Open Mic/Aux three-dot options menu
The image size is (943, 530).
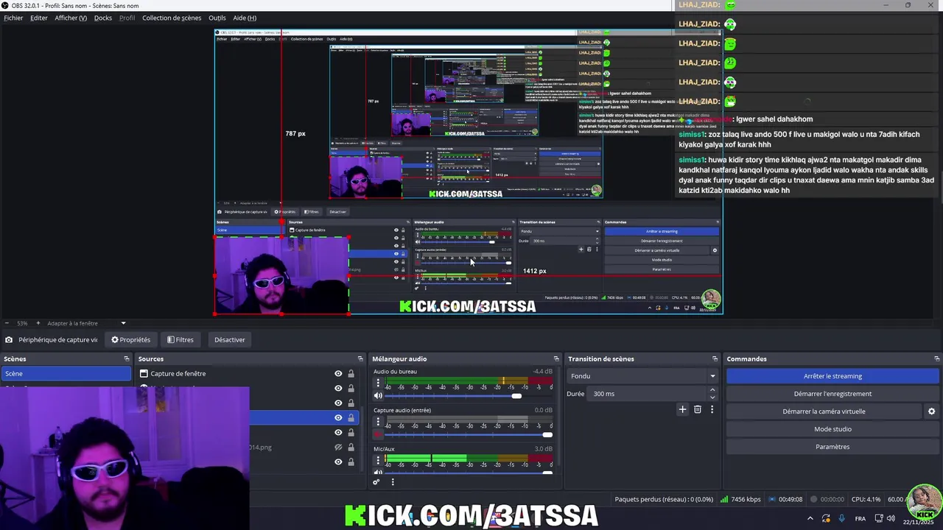378,460
